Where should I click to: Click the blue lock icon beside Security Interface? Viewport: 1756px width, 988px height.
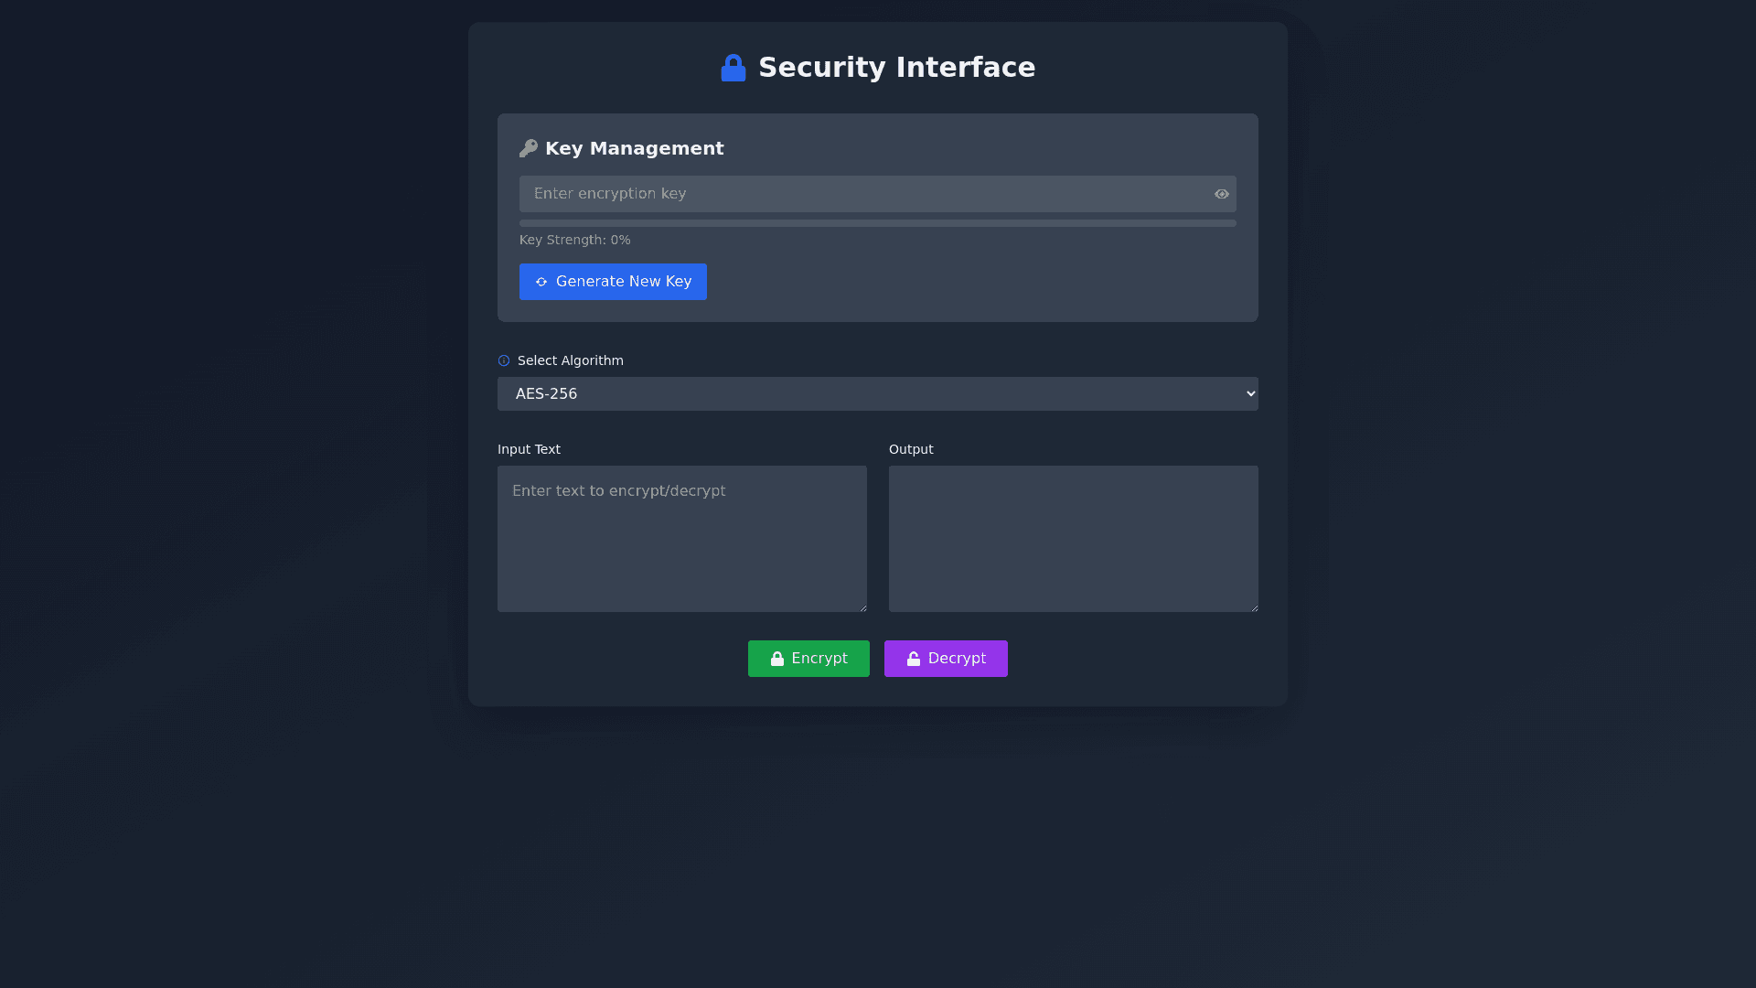[733, 68]
